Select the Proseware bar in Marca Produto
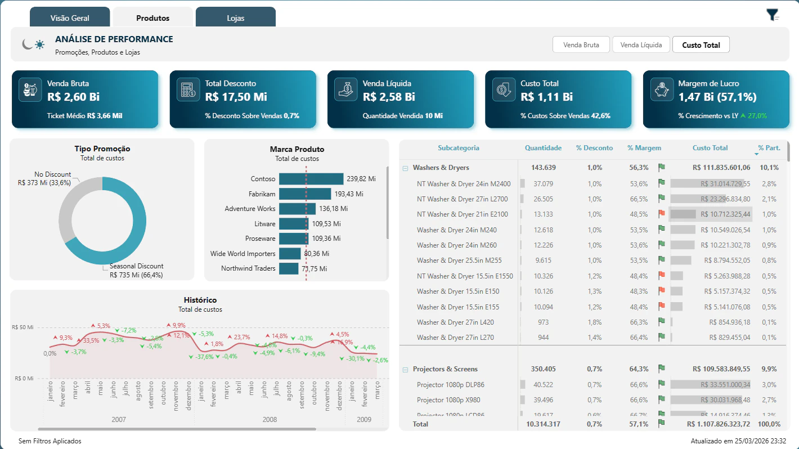Viewport: 799px width, 449px height. click(x=294, y=239)
